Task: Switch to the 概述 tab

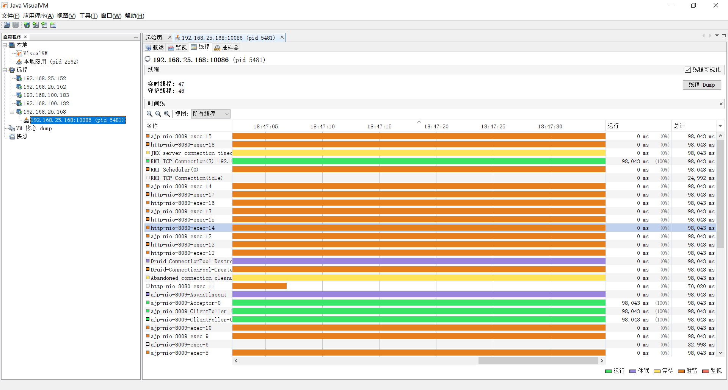Action: (154, 48)
